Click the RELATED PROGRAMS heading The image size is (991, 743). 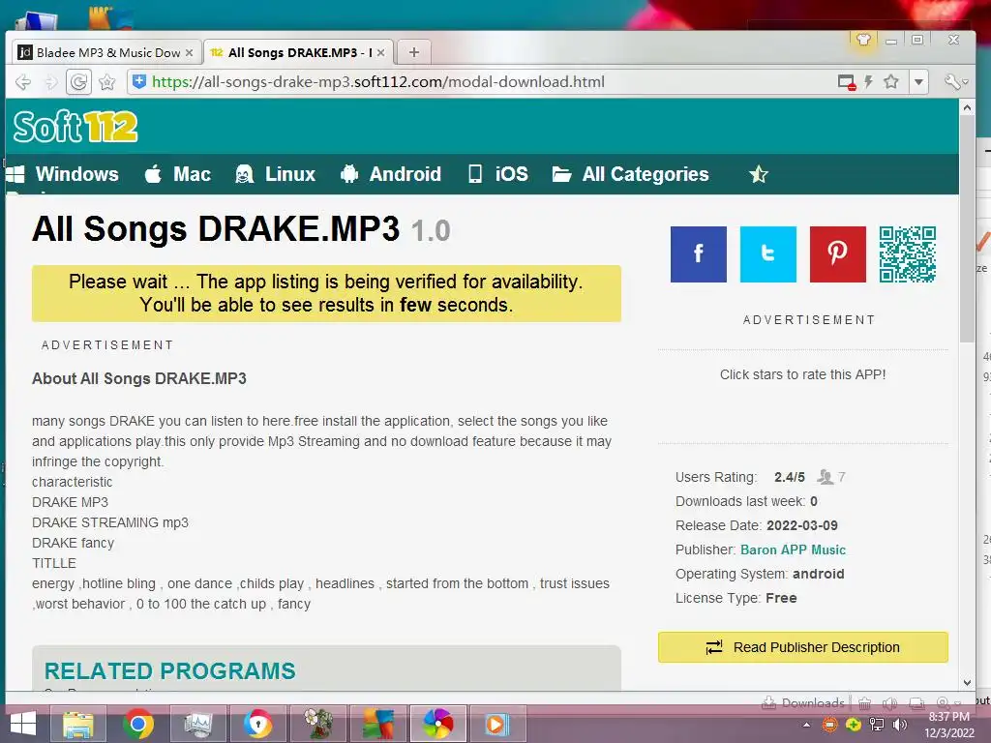click(x=170, y=671)
